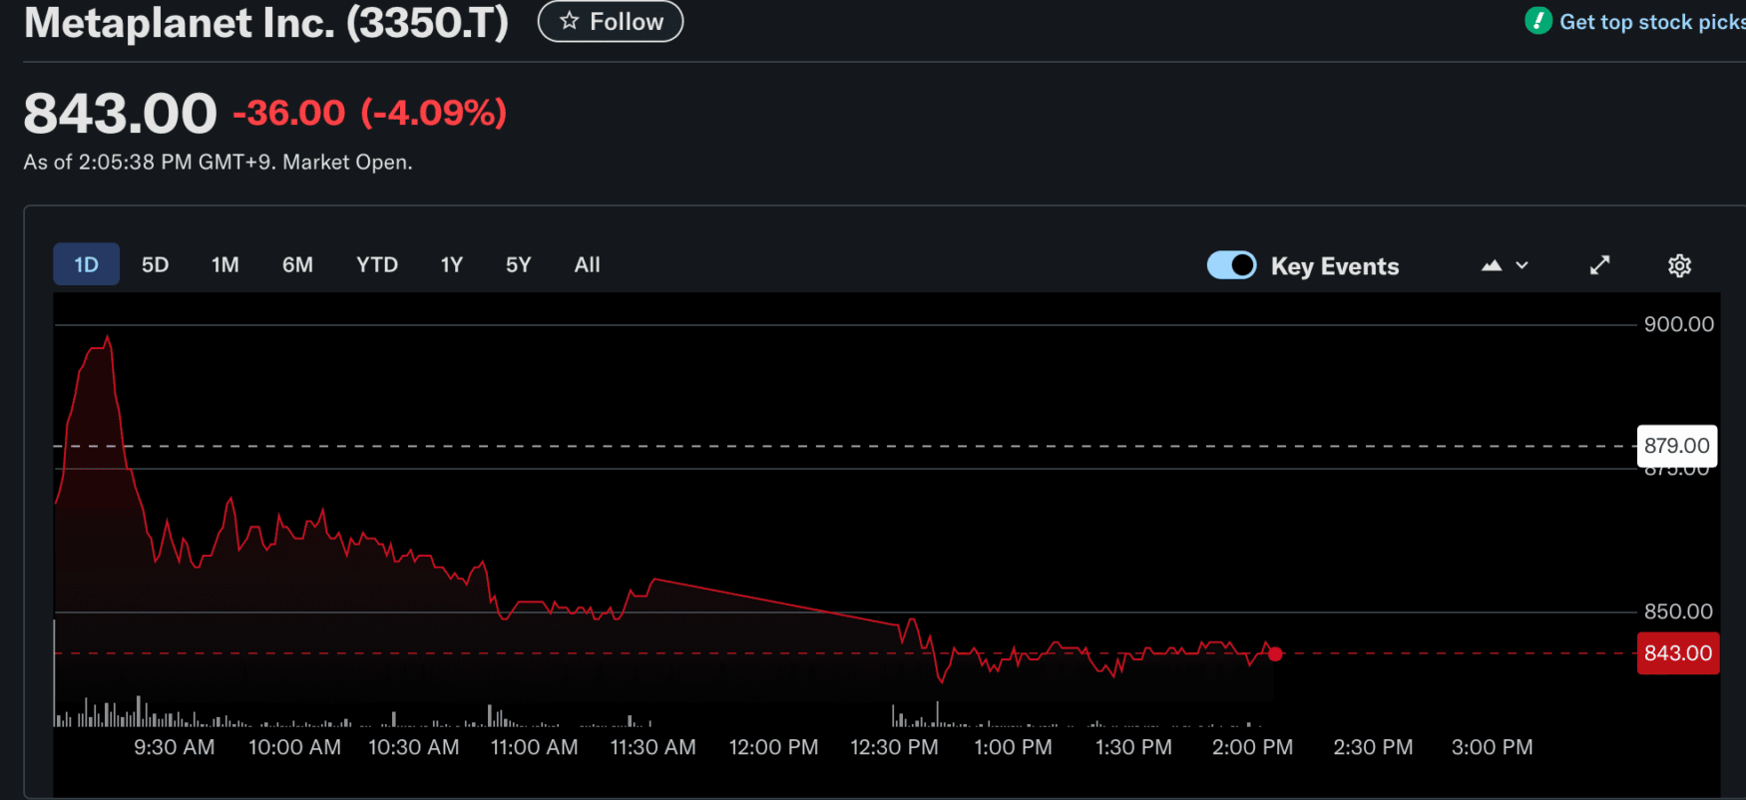Click the Market Open timestamp text
The height and width of the screenshot is (800, 1746).
click(218, 162)
